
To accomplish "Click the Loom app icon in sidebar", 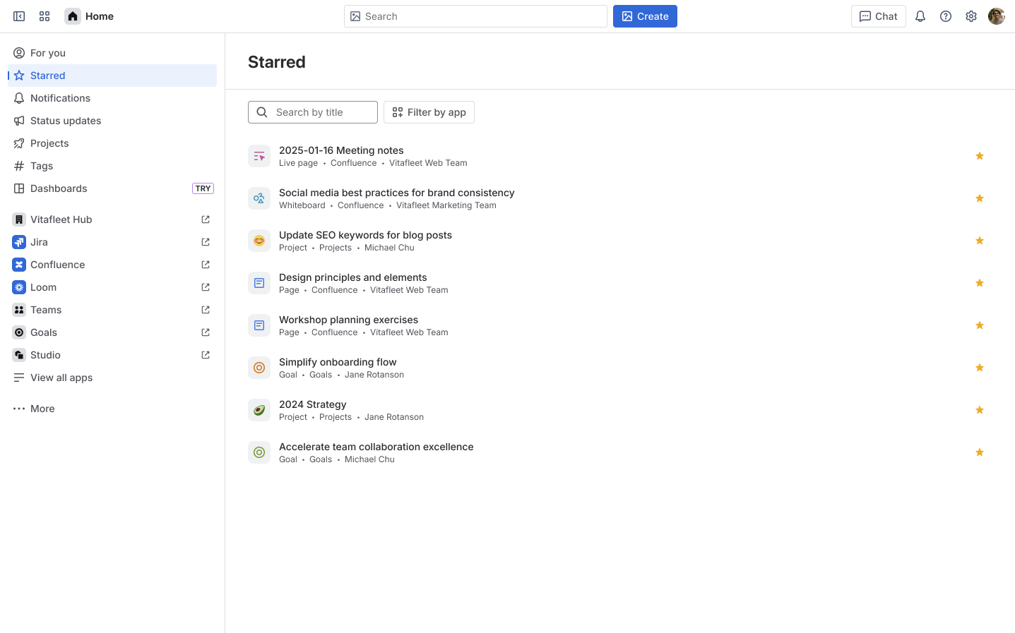I will coord(19,287).
